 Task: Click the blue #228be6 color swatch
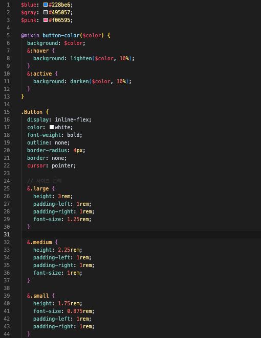(x=46, y=5)
